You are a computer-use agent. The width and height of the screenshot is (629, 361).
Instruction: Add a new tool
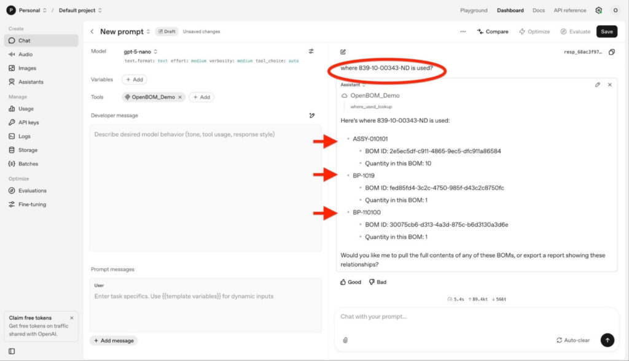[x=201, y=97]
